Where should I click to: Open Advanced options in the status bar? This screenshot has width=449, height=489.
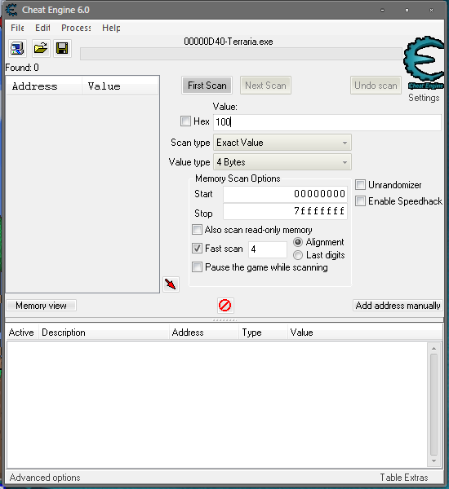click(x=45, y=478)
